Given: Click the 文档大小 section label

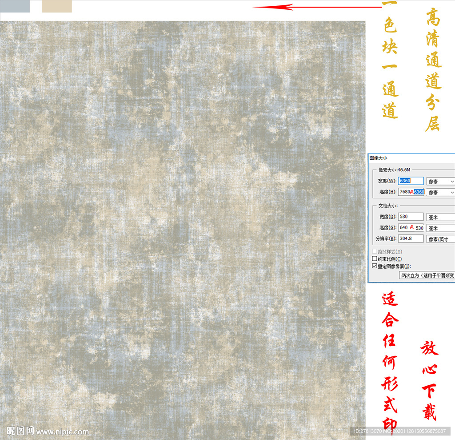Looking at the screenshot, I should pyautogui.click(x=388, y=206).
